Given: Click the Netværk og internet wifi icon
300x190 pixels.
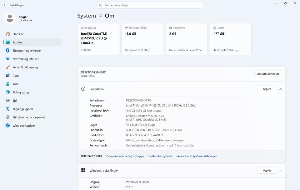Looking at the screenshot, I should tap(7, 59).
